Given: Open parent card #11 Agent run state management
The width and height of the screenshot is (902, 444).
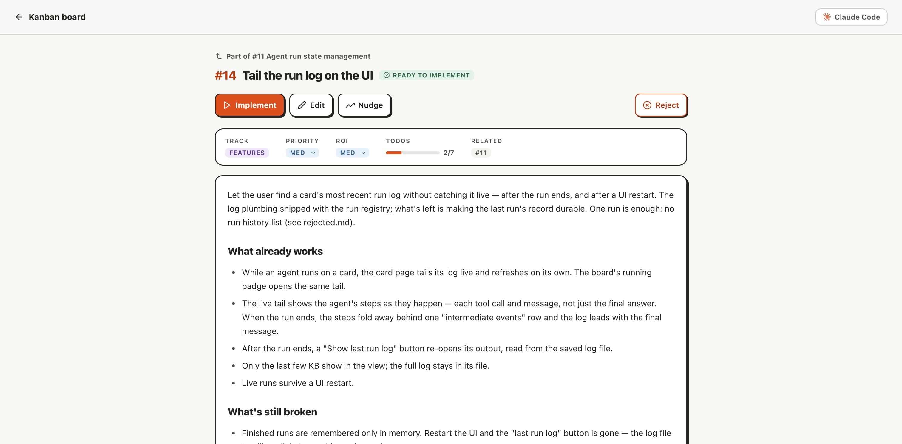Looking at the screenshot, I should (298, 56).
